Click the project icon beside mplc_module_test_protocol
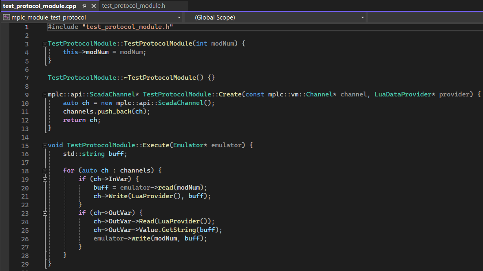483x271 pixels. click(x=6, y=17)
